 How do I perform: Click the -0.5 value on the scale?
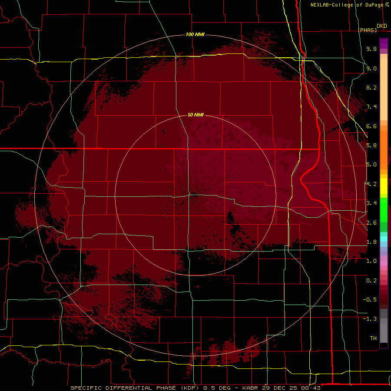pyautogui.click(x=370, y=300)
